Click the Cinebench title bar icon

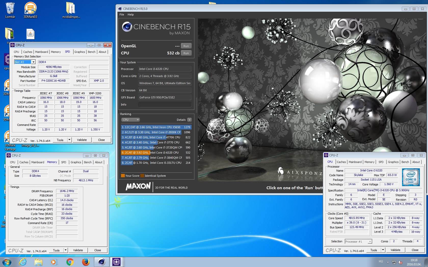coord(120,9)
